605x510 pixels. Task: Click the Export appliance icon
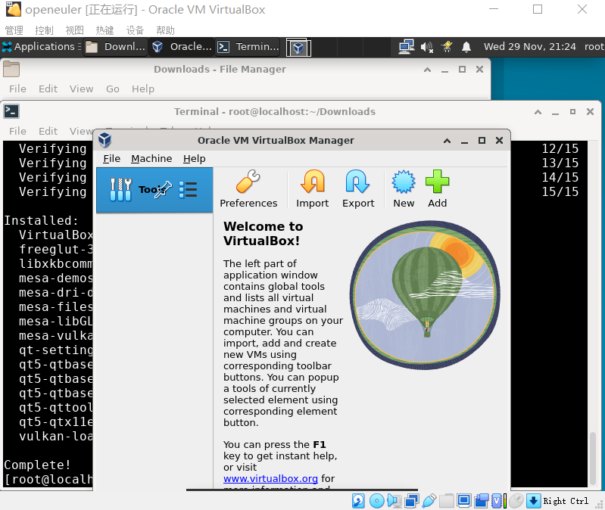[x=358, y=189]
